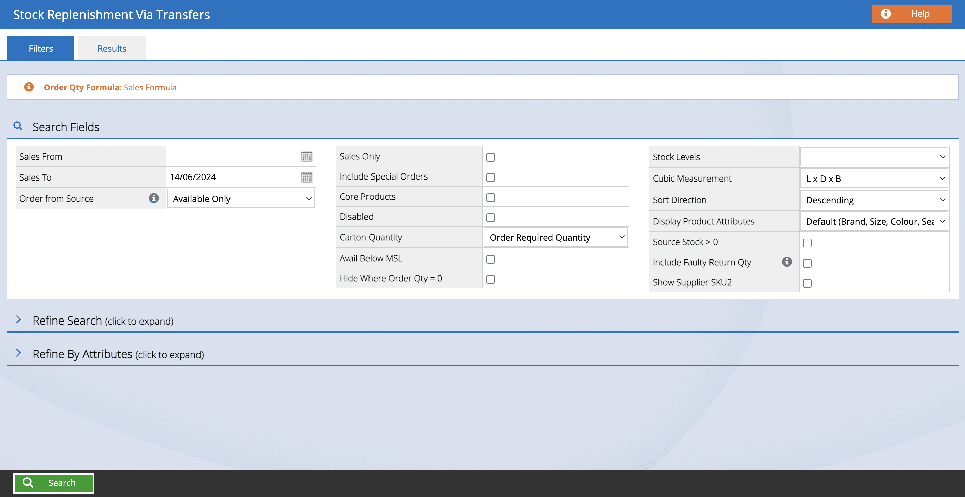Open the Sales To calendar picker icon
This screenshot has width=965, height=497.
(x=306, y=177)
